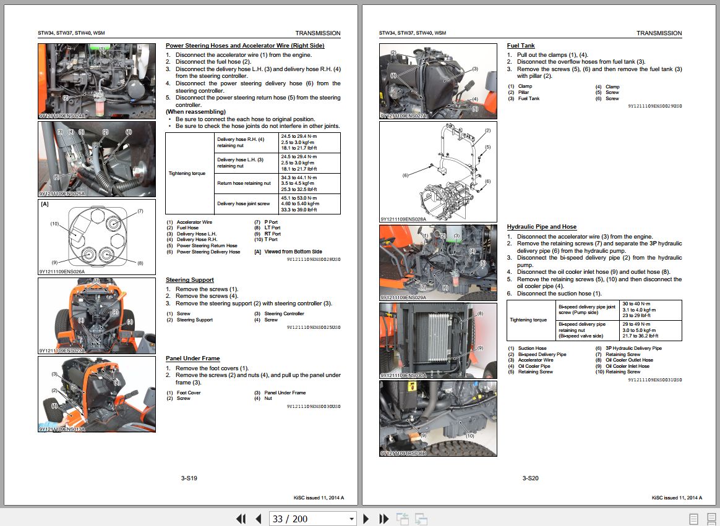Click the panel under frame photo
The height and width of the screenshot is (526, 720).
point(97,394)
